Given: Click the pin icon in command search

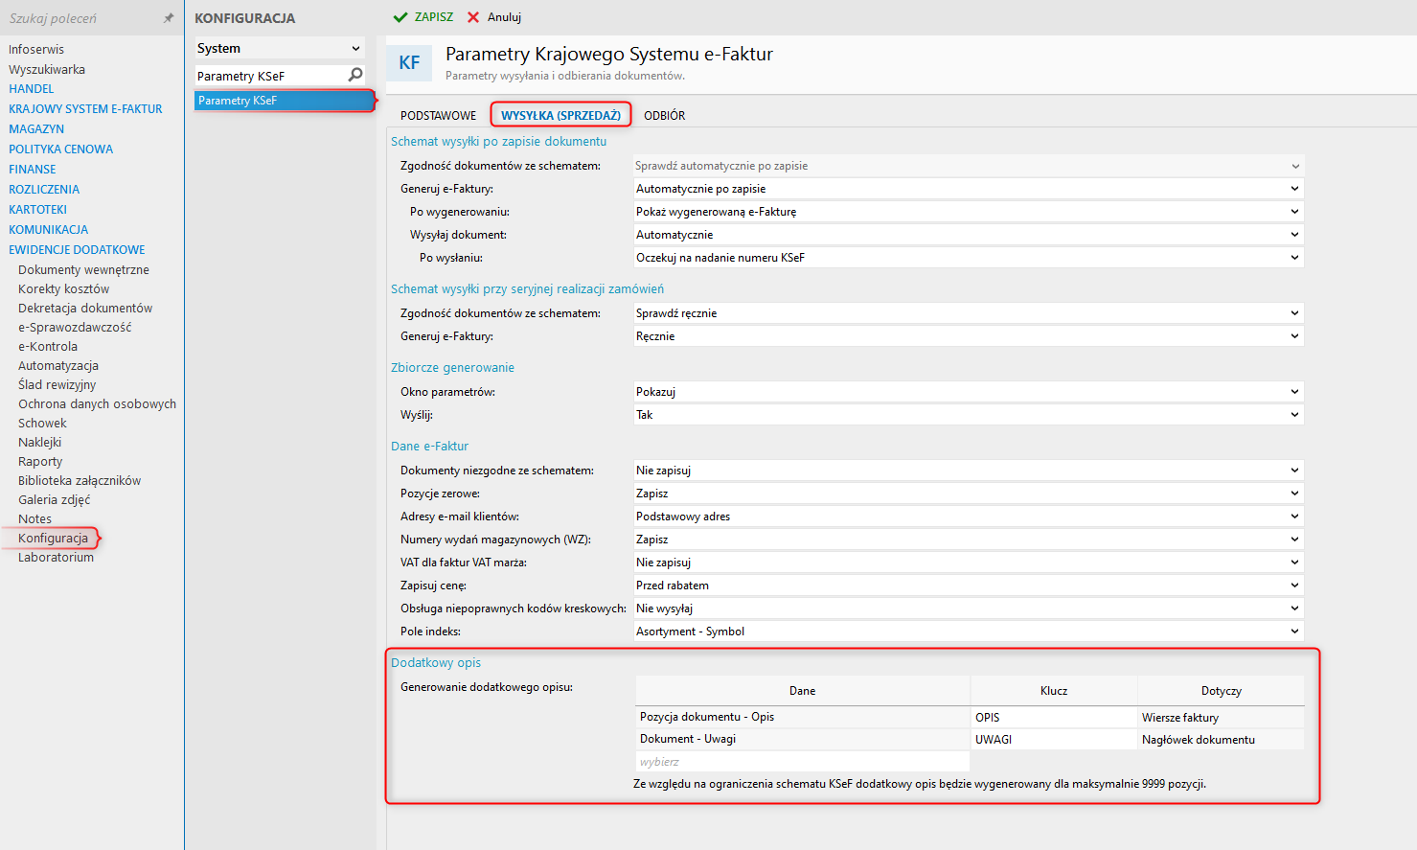Looking at the screenshot, I should [x=169, y=18].
